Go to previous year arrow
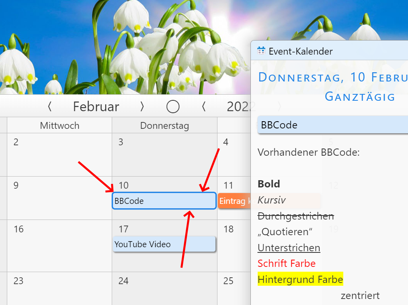This screenshot has height=305, width=408. [x=204, y=106]
